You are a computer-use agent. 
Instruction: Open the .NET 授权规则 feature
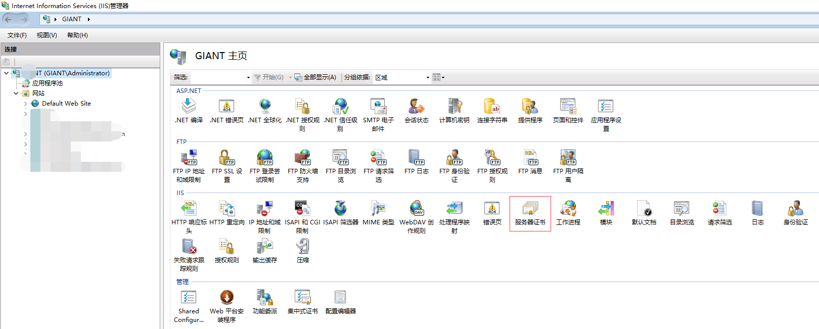click(302, 115)
